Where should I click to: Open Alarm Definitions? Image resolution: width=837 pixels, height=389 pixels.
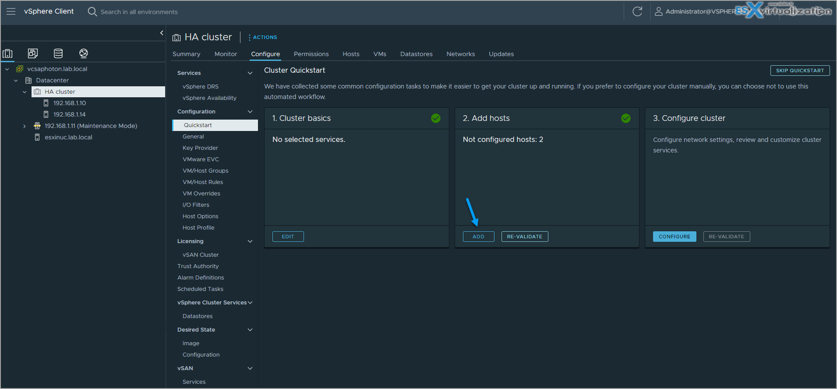201,278
